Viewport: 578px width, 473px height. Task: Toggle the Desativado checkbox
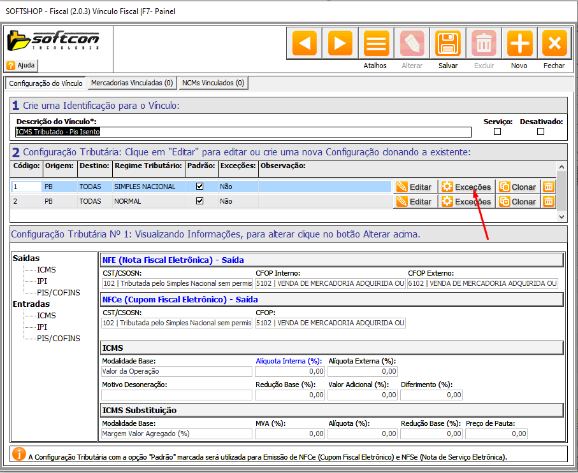point(540,132)
